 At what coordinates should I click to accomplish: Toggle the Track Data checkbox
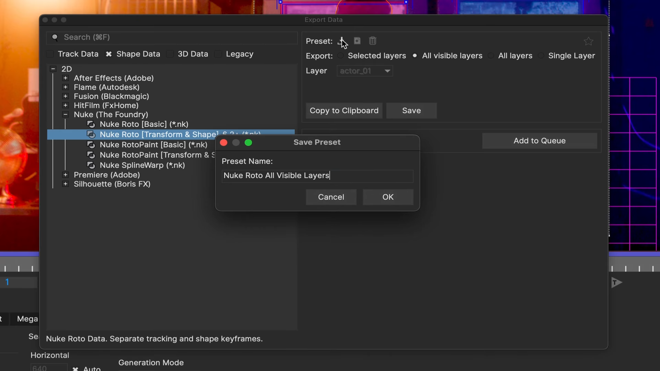50,54
